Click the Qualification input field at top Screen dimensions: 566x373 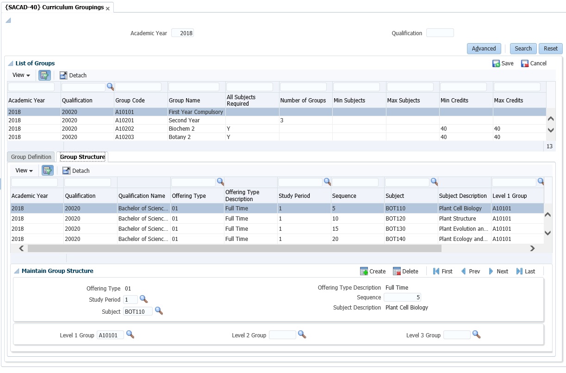(x=440, y=33)
